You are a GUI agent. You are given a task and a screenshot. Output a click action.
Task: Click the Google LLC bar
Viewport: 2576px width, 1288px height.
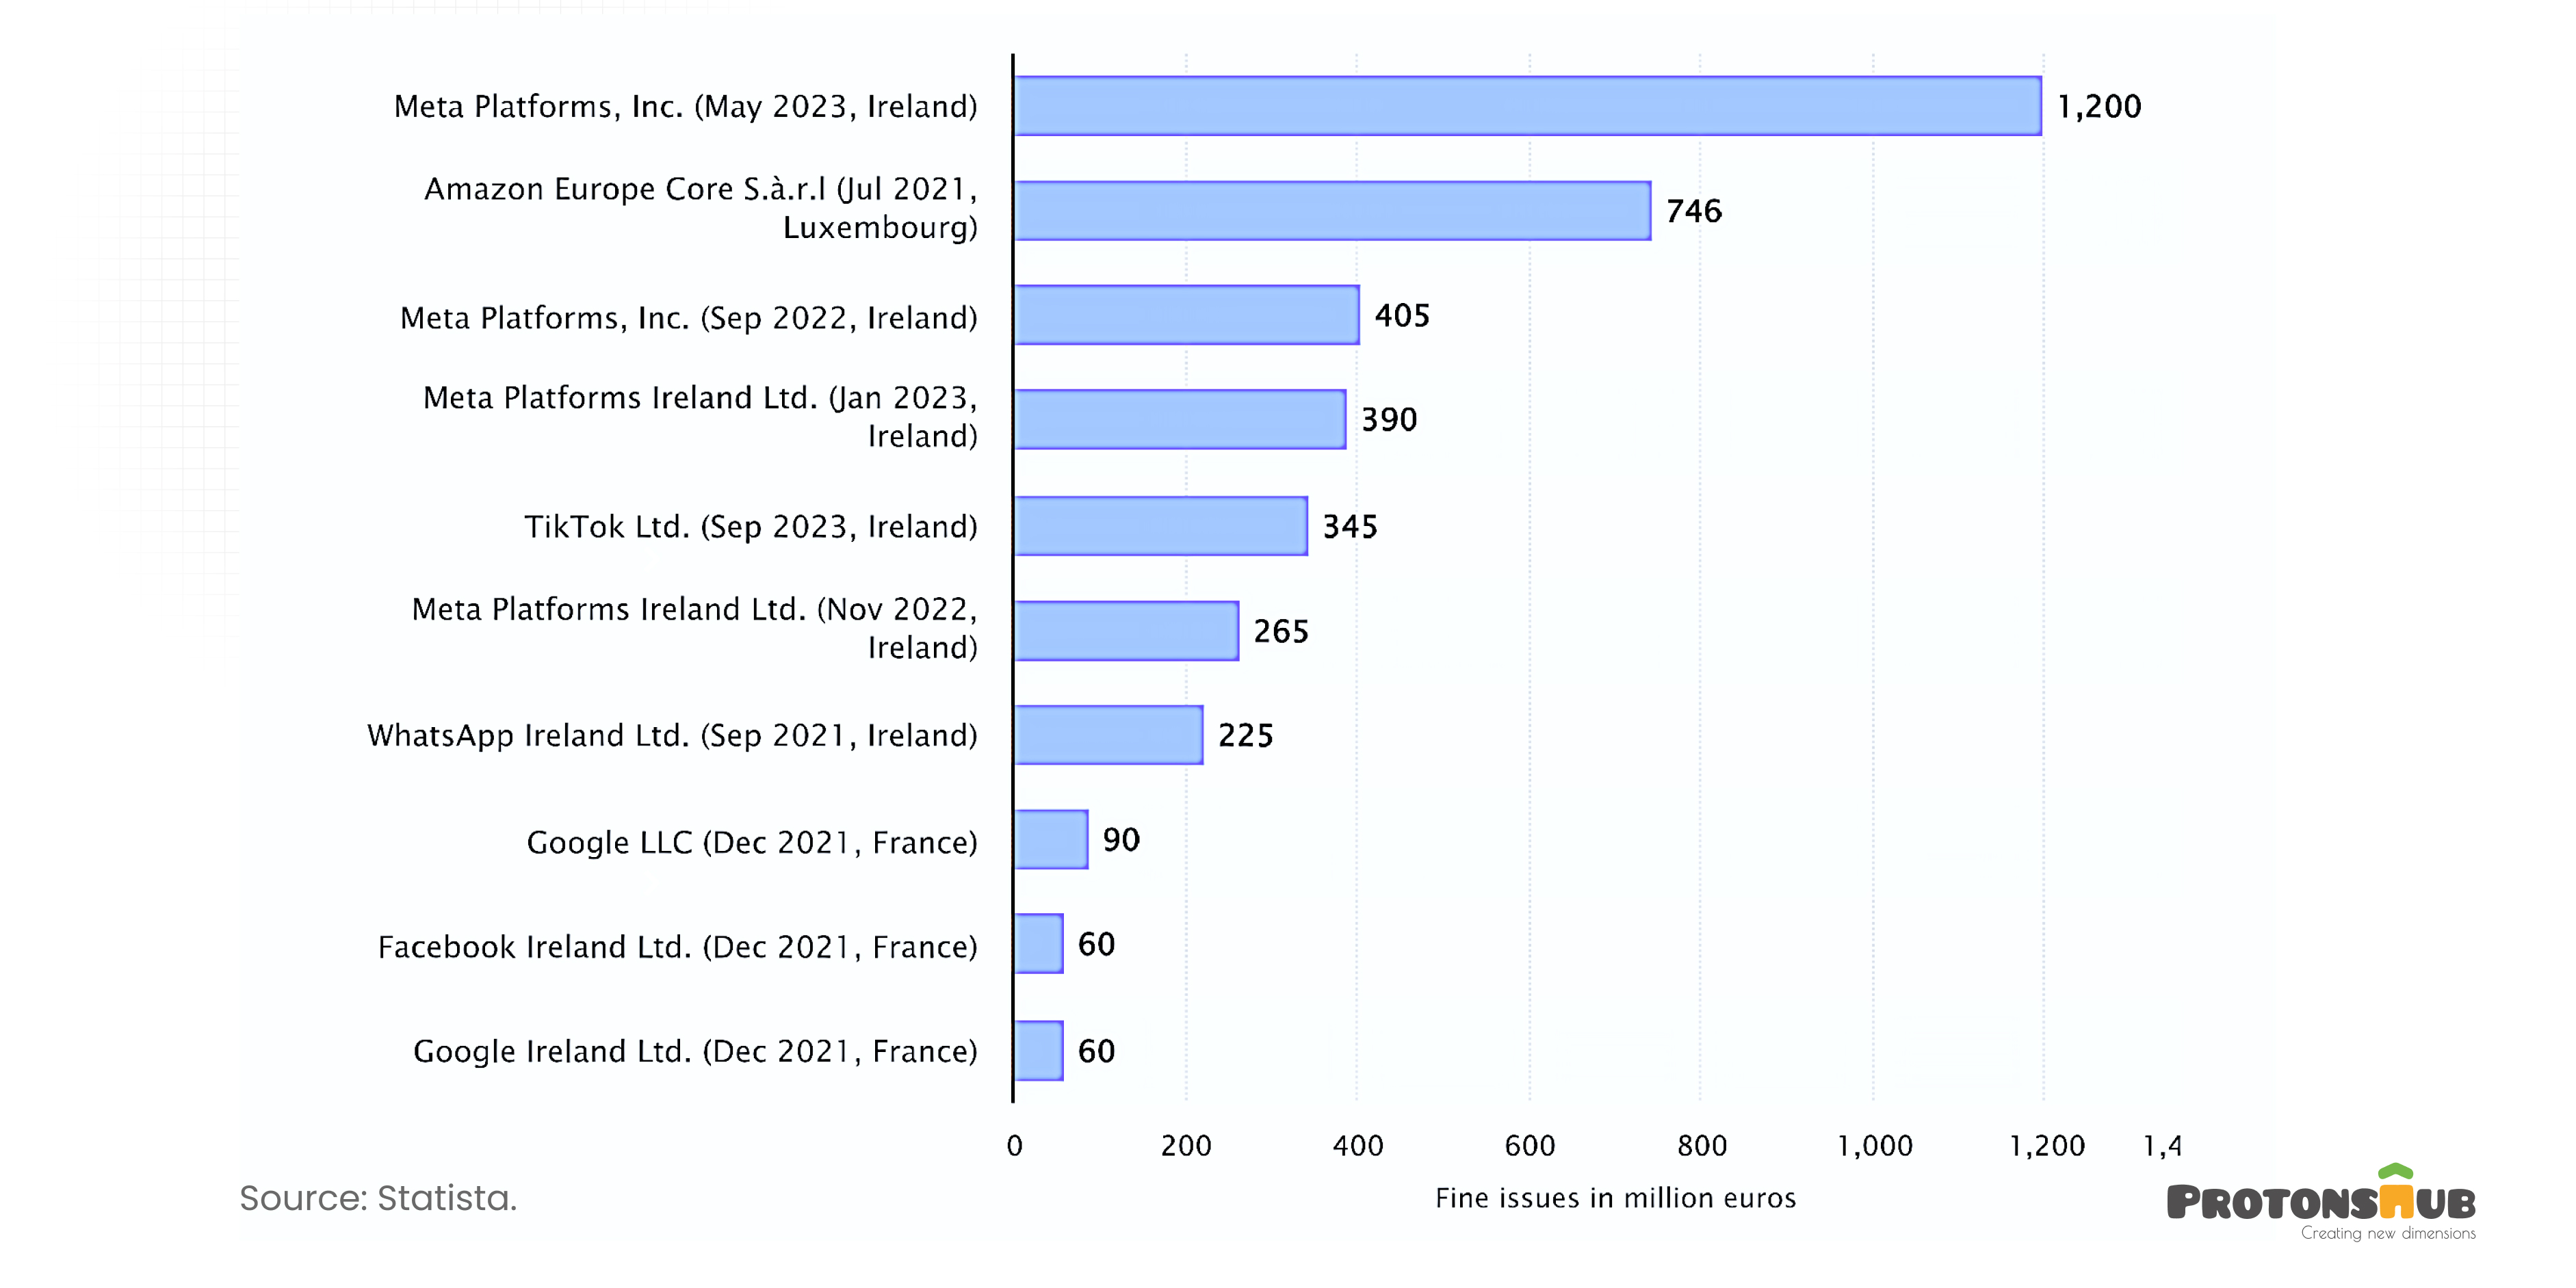tap(1051, 839)
